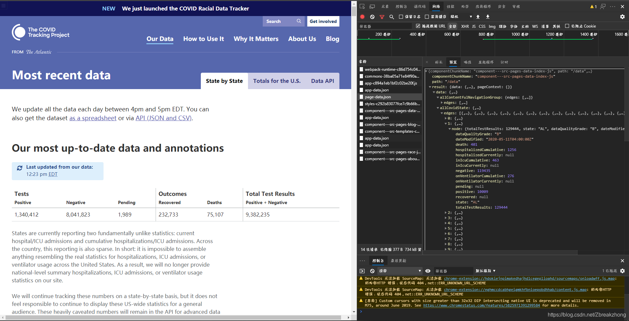Tick the checkbox beside page-data.json
Image resolution: width=629 pixels, height=321 pixels.
pos(361,97)
